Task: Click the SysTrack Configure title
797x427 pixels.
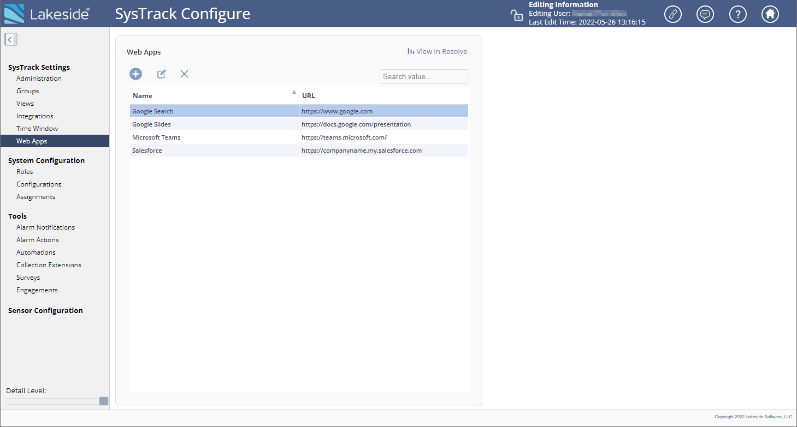Action: pyautogui.click(x=182, y=14)
